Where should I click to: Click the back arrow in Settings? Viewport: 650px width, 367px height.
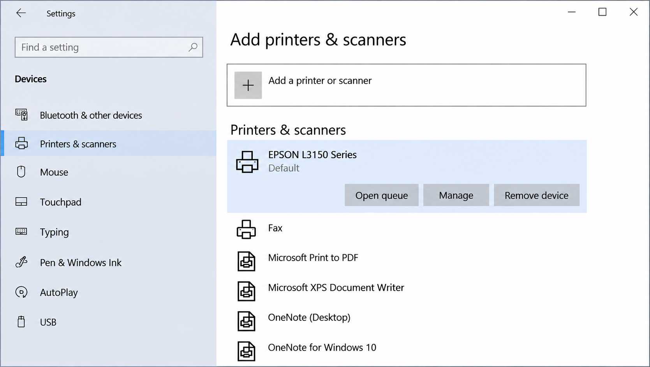coord(21,13)
